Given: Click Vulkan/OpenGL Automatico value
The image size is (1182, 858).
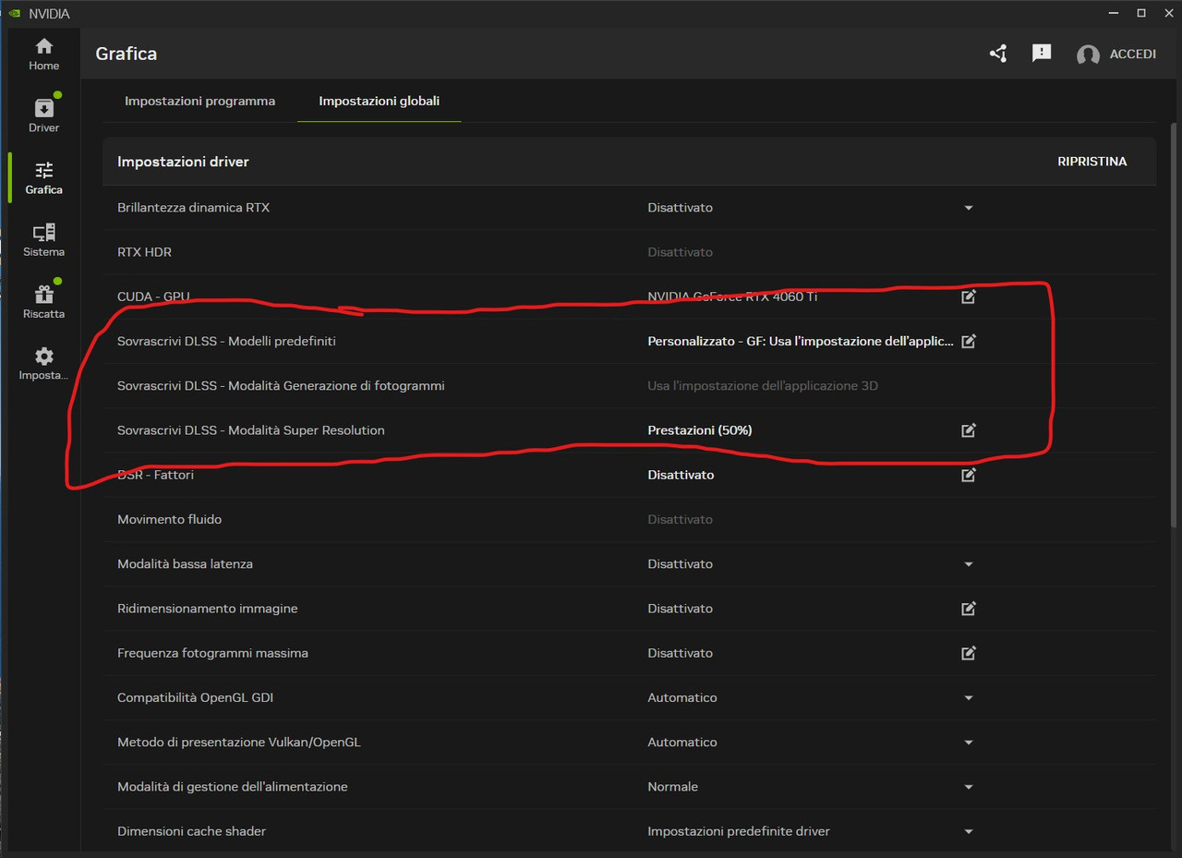Looking at the screenshot, I should coord(681,743).
